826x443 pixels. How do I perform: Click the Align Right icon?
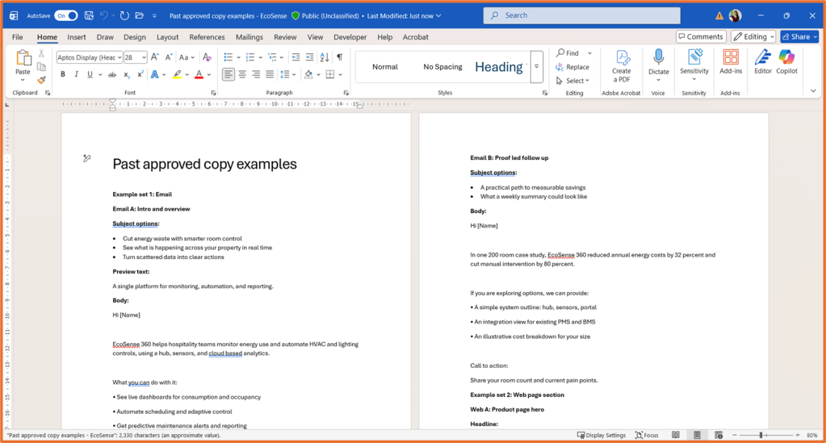pos(256,74)
